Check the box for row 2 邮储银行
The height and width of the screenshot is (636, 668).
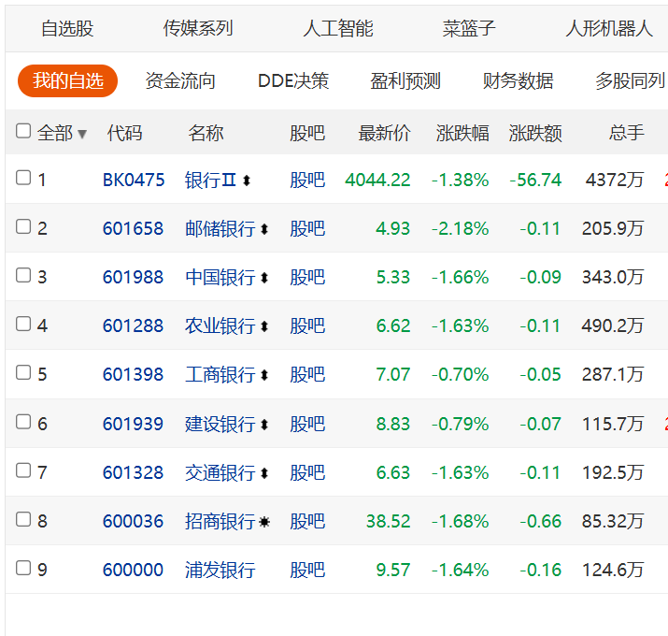(23, 226)
